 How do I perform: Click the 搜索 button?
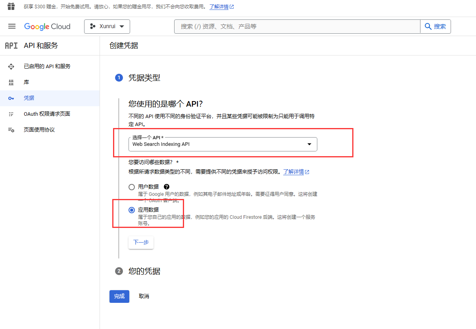point(436,26)
